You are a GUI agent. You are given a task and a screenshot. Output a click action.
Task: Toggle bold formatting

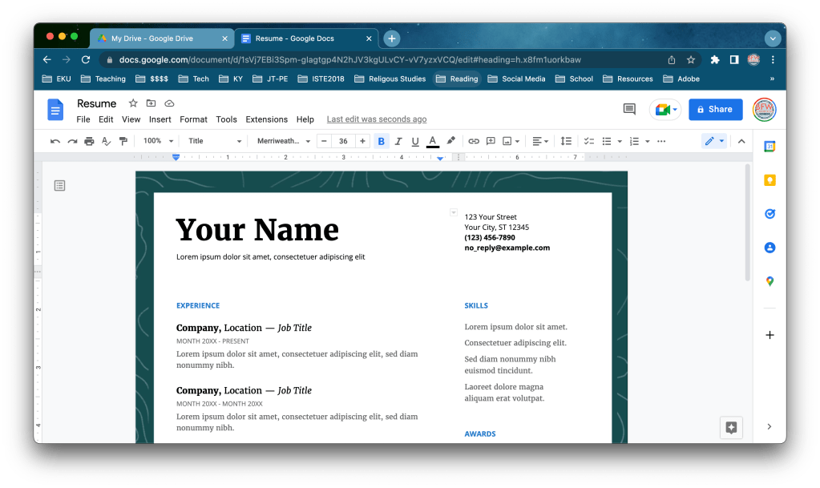point(381,141)
